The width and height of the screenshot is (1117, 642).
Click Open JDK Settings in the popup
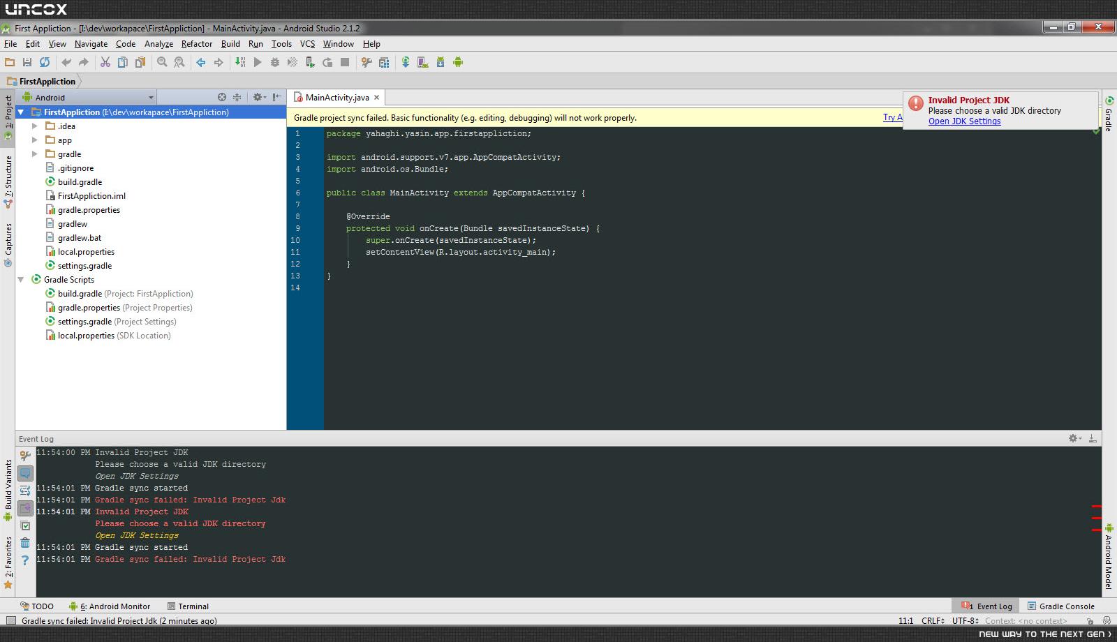click(964, 121)
